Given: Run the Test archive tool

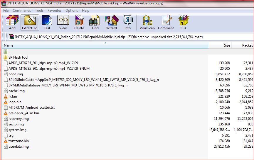Looking at the screenshot, I should (47, 22).
